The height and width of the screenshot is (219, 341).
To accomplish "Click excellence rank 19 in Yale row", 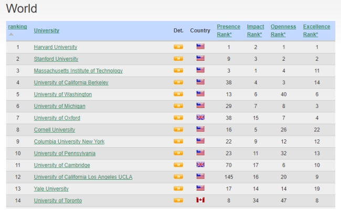I will pos(317,189).
